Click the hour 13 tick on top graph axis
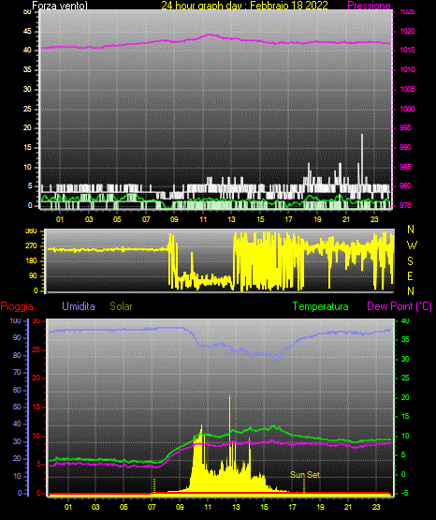This screenshot has height=520, width=436. [x=231, y=219]
